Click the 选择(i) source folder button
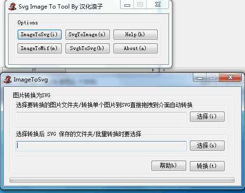The height and width of the screenshot is (193, 245). click(207, 116)
